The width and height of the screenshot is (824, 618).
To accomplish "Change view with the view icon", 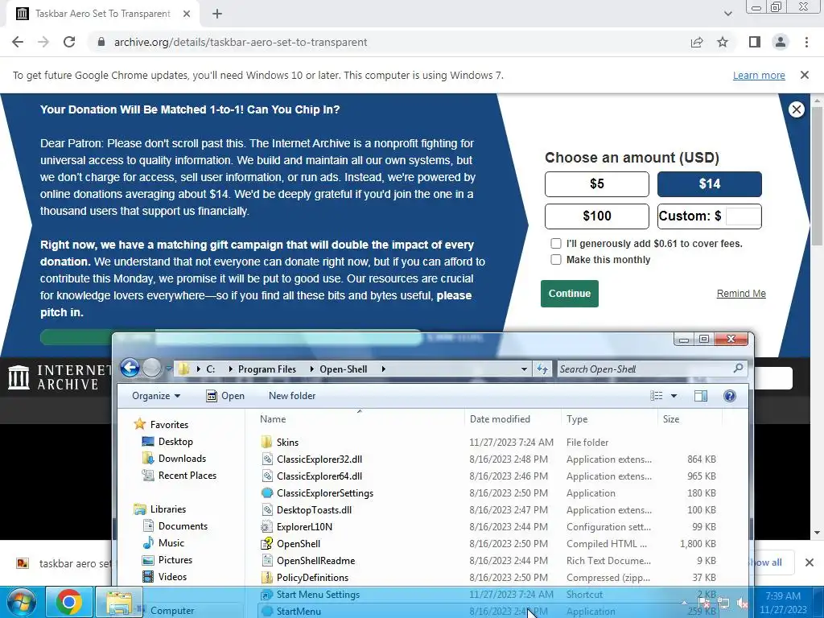I will [x=657, y=396].
